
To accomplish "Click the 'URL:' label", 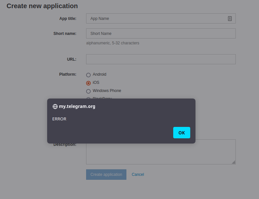I will (71, 59).
